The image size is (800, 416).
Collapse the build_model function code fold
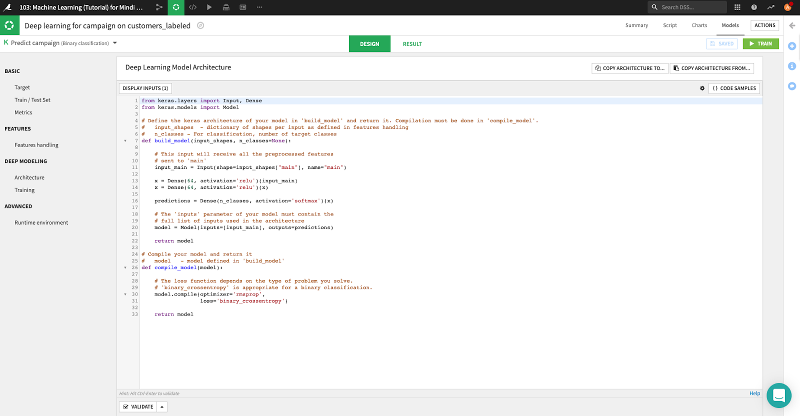pos(125,141)
